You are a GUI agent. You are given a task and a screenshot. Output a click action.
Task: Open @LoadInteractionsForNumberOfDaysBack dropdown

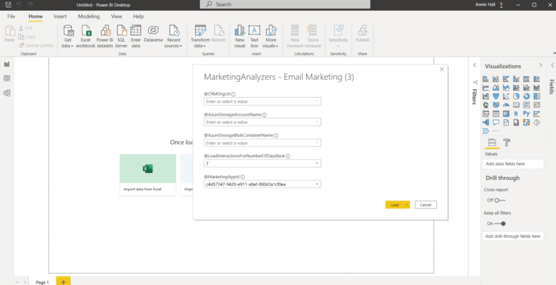(x=317, y=164)
